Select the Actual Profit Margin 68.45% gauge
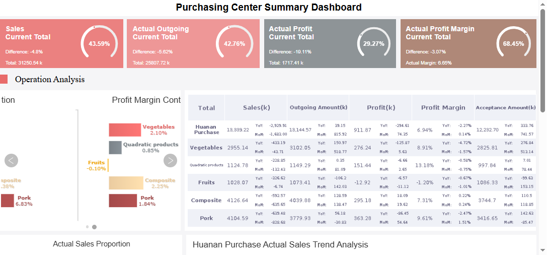 pos(513,44)
